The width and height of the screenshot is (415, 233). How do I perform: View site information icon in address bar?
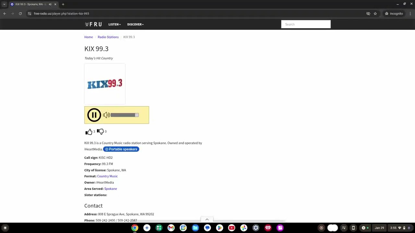tap(30, 14)
